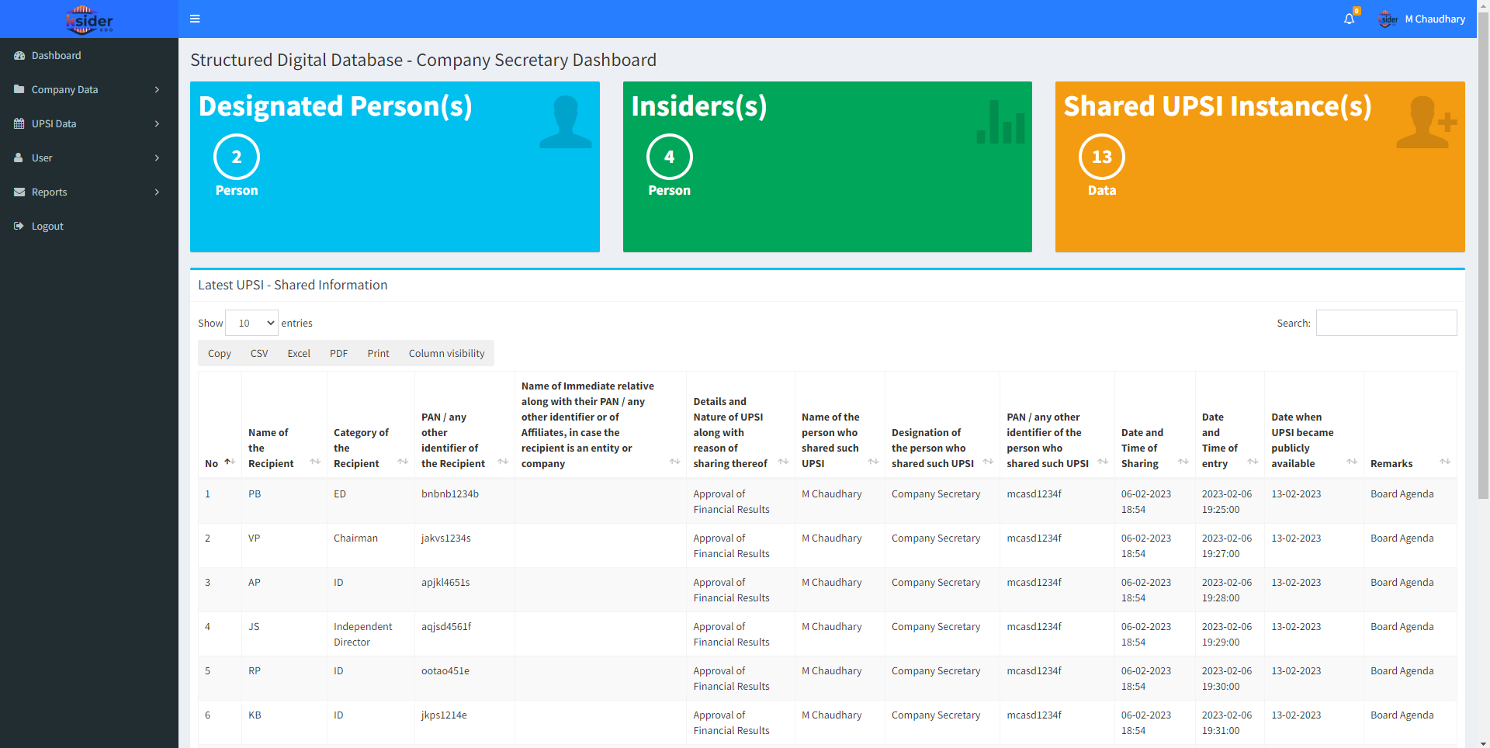1490x748 pixels.
Task: Click the scrollbar down arrow
Action: [x=1483, y=743]
